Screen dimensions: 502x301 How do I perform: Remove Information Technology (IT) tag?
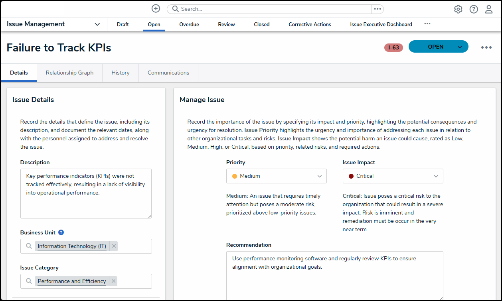click(114, 246)
